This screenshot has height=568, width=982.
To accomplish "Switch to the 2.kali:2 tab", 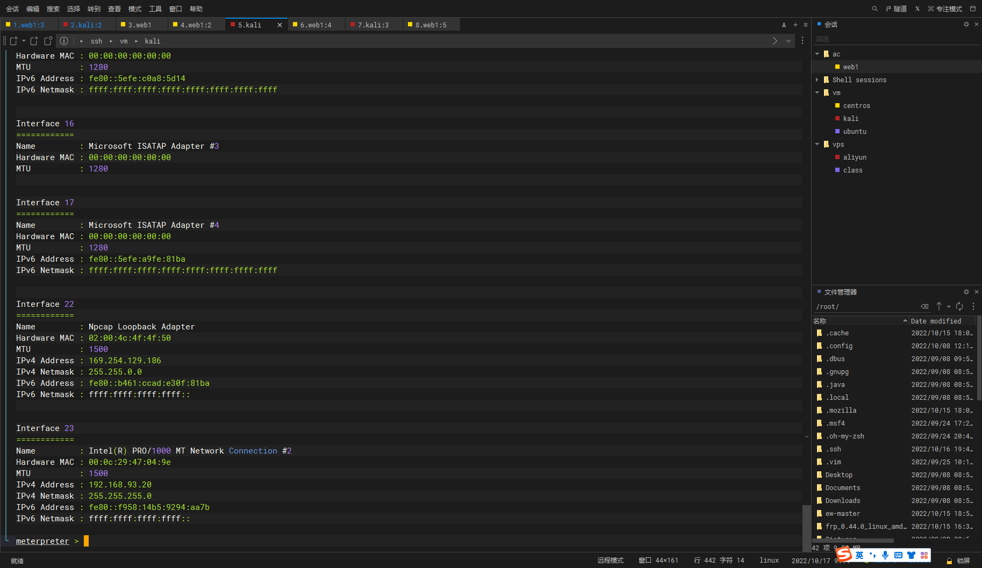I will click(x=86, y=25).
